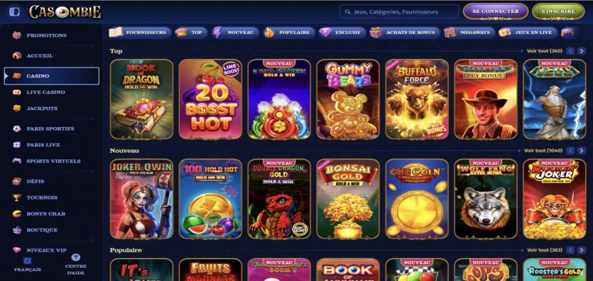Screen dimensions: 593x281
Task: Select the Fournisseurs category tab
Action: tap(139, 32)
